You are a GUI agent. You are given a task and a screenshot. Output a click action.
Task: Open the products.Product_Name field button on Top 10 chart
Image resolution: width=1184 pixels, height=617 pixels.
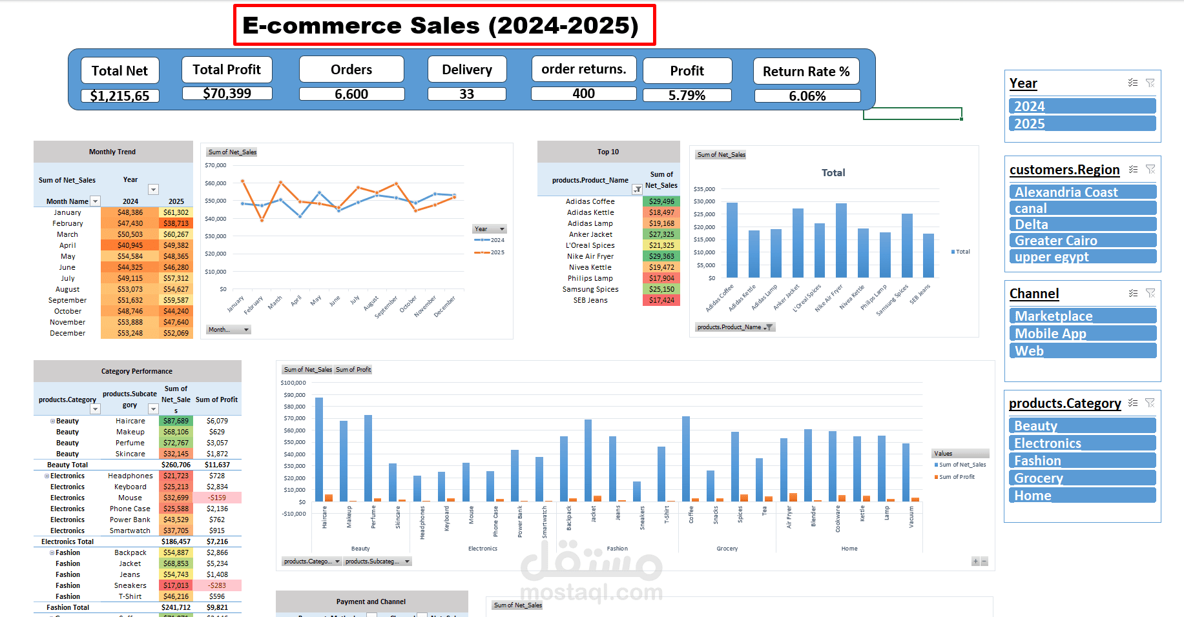(x=735, y=327)
